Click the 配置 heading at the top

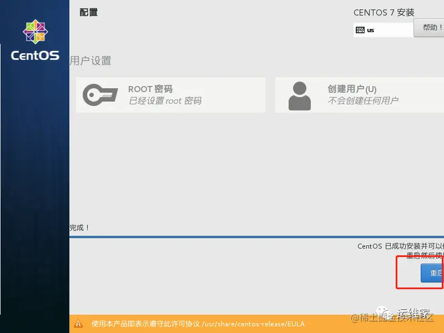coord(89,12)
